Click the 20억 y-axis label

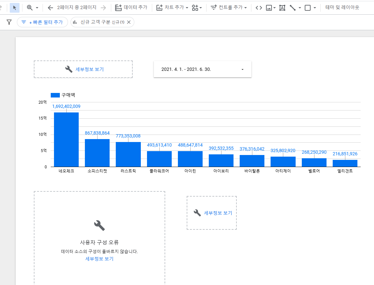(43, 102)
